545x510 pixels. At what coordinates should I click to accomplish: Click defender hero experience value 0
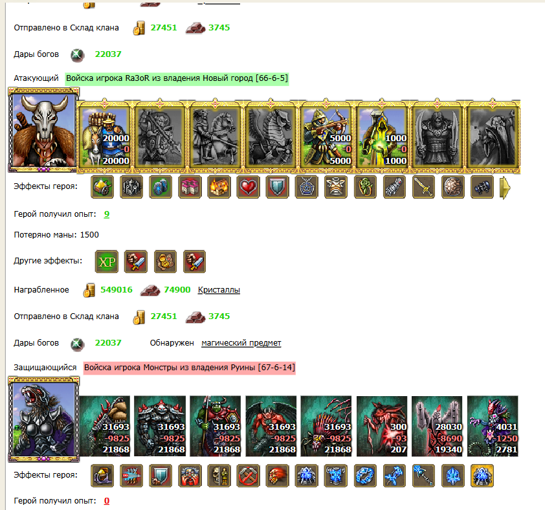107,501
